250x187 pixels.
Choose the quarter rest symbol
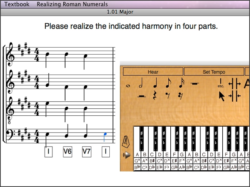tap(155, 94)
